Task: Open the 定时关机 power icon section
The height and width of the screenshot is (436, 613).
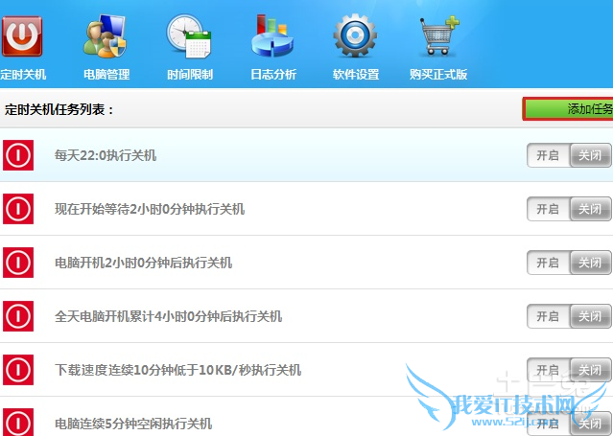Action: 22,36
